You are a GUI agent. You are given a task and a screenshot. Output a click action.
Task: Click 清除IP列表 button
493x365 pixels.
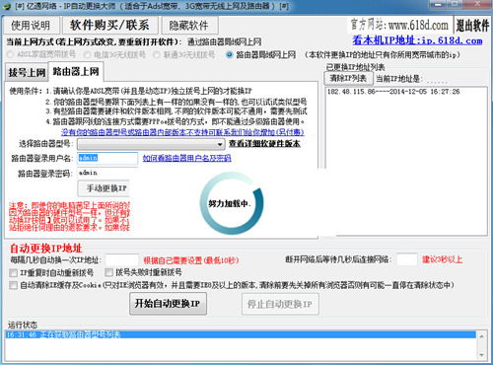pyautogui.click(x=349, y=78)
